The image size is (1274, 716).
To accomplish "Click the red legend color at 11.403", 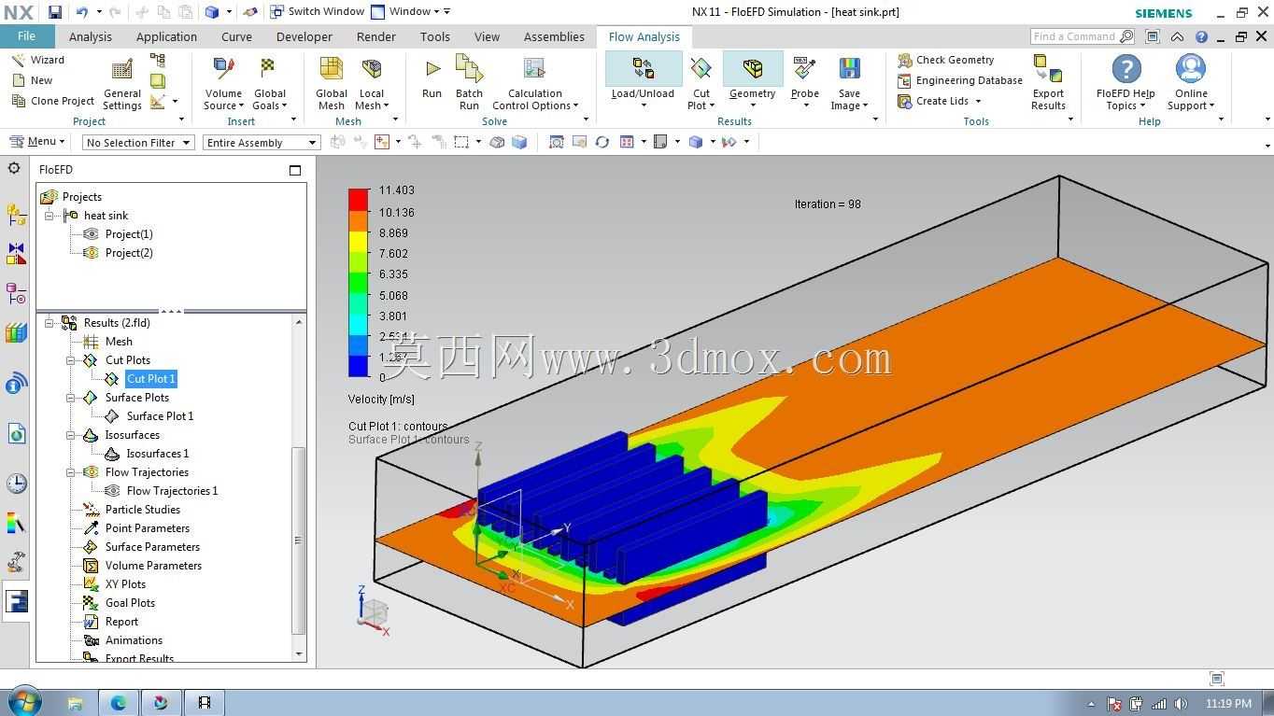I will (x=359, y=199).
